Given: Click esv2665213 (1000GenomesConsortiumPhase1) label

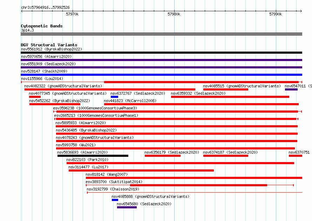Looking at the screenshot, I should (96, 115).
